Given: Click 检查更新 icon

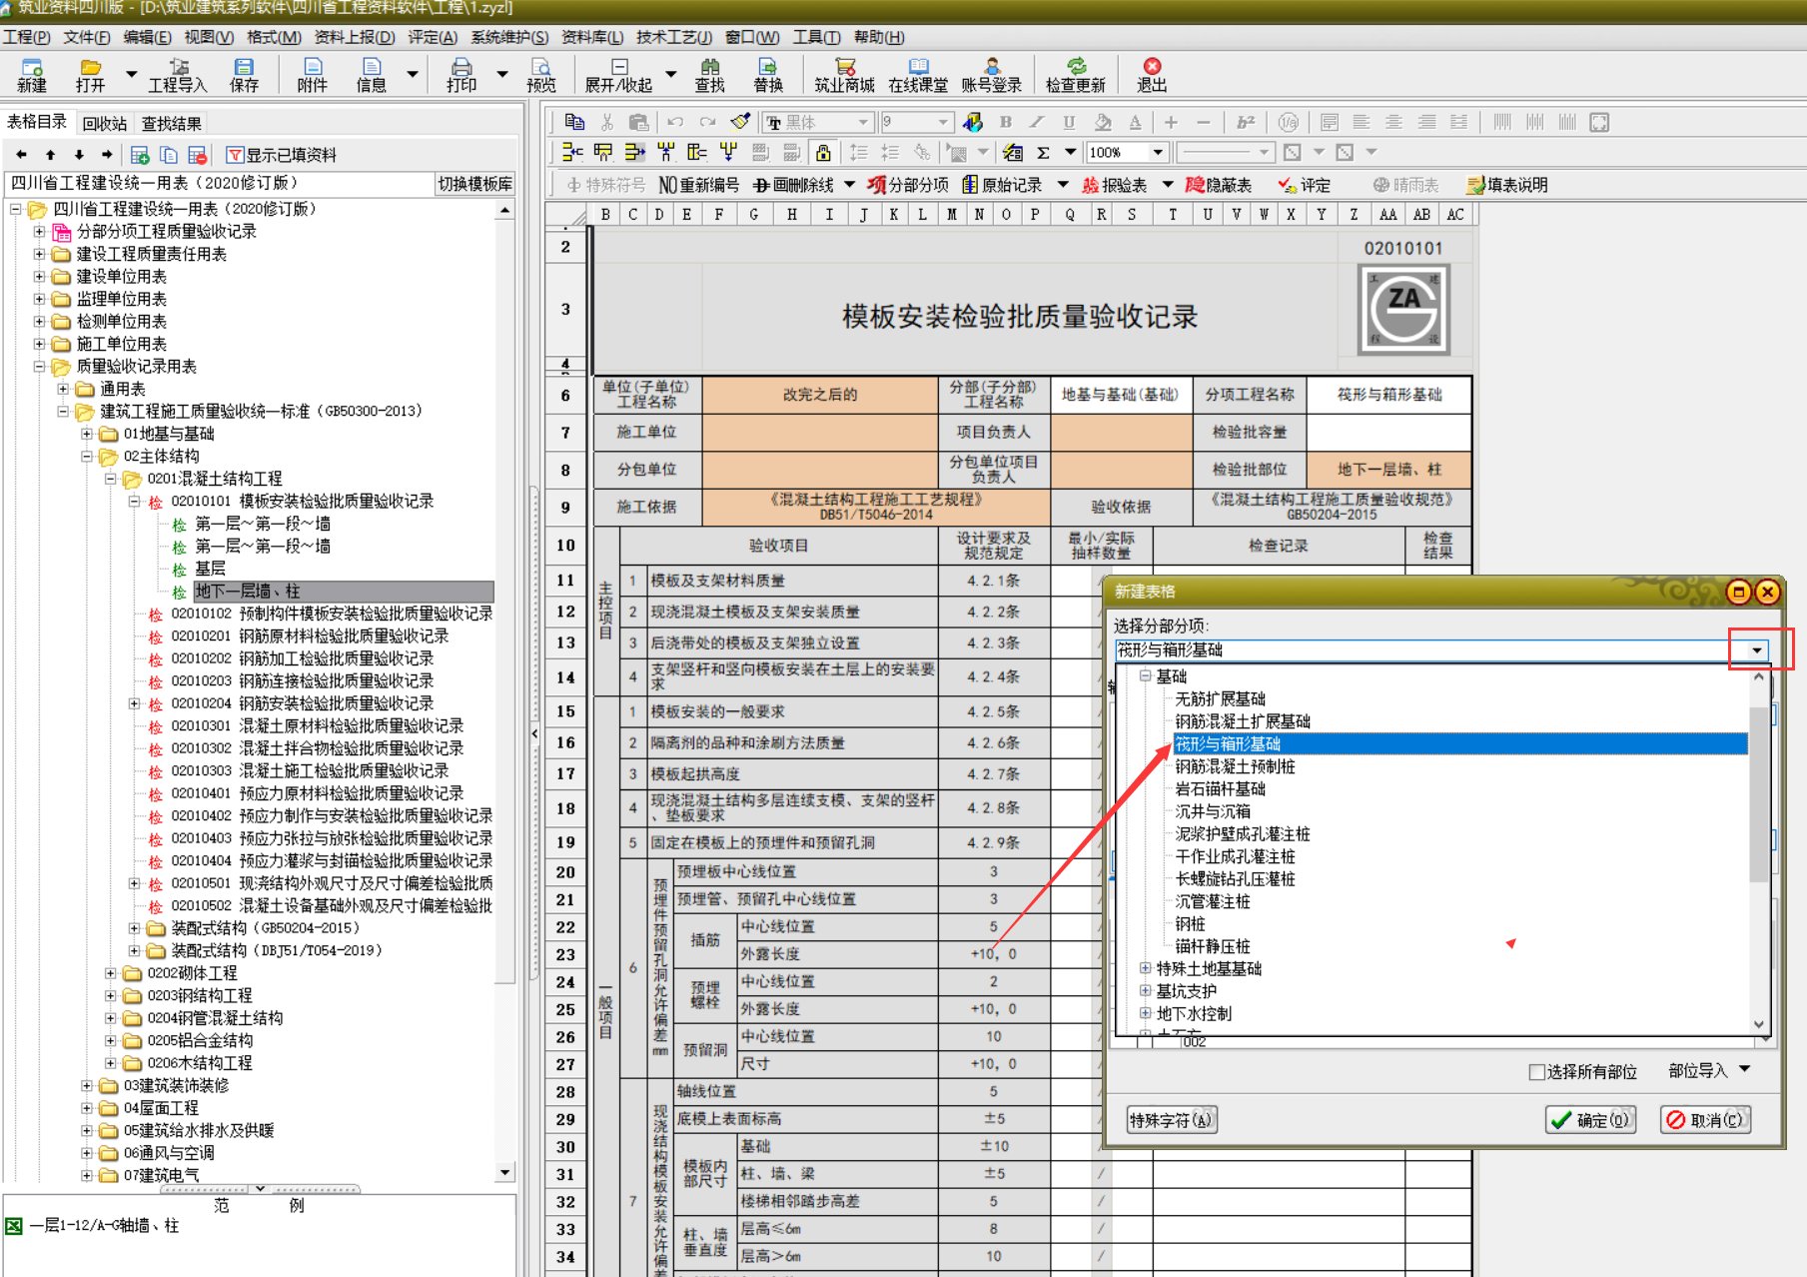Looking at the screenshot, I should coord(1076,75).
